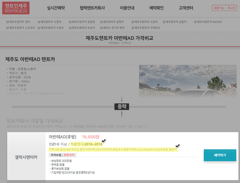This screenshot has width=240, height=183.
Task: Click the highlighted car options list
Action: (x=113, y=149)
